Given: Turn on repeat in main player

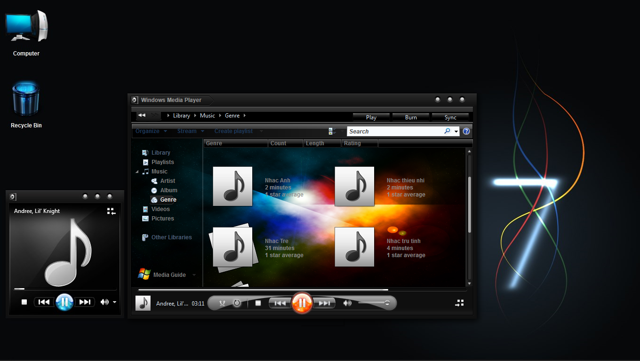Looking at the screenshot, I should [237, 303].
